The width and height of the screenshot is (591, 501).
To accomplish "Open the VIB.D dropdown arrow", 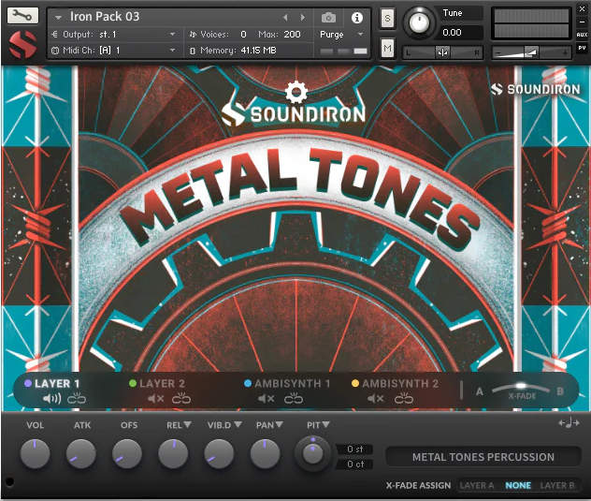I will pos(238,424).
